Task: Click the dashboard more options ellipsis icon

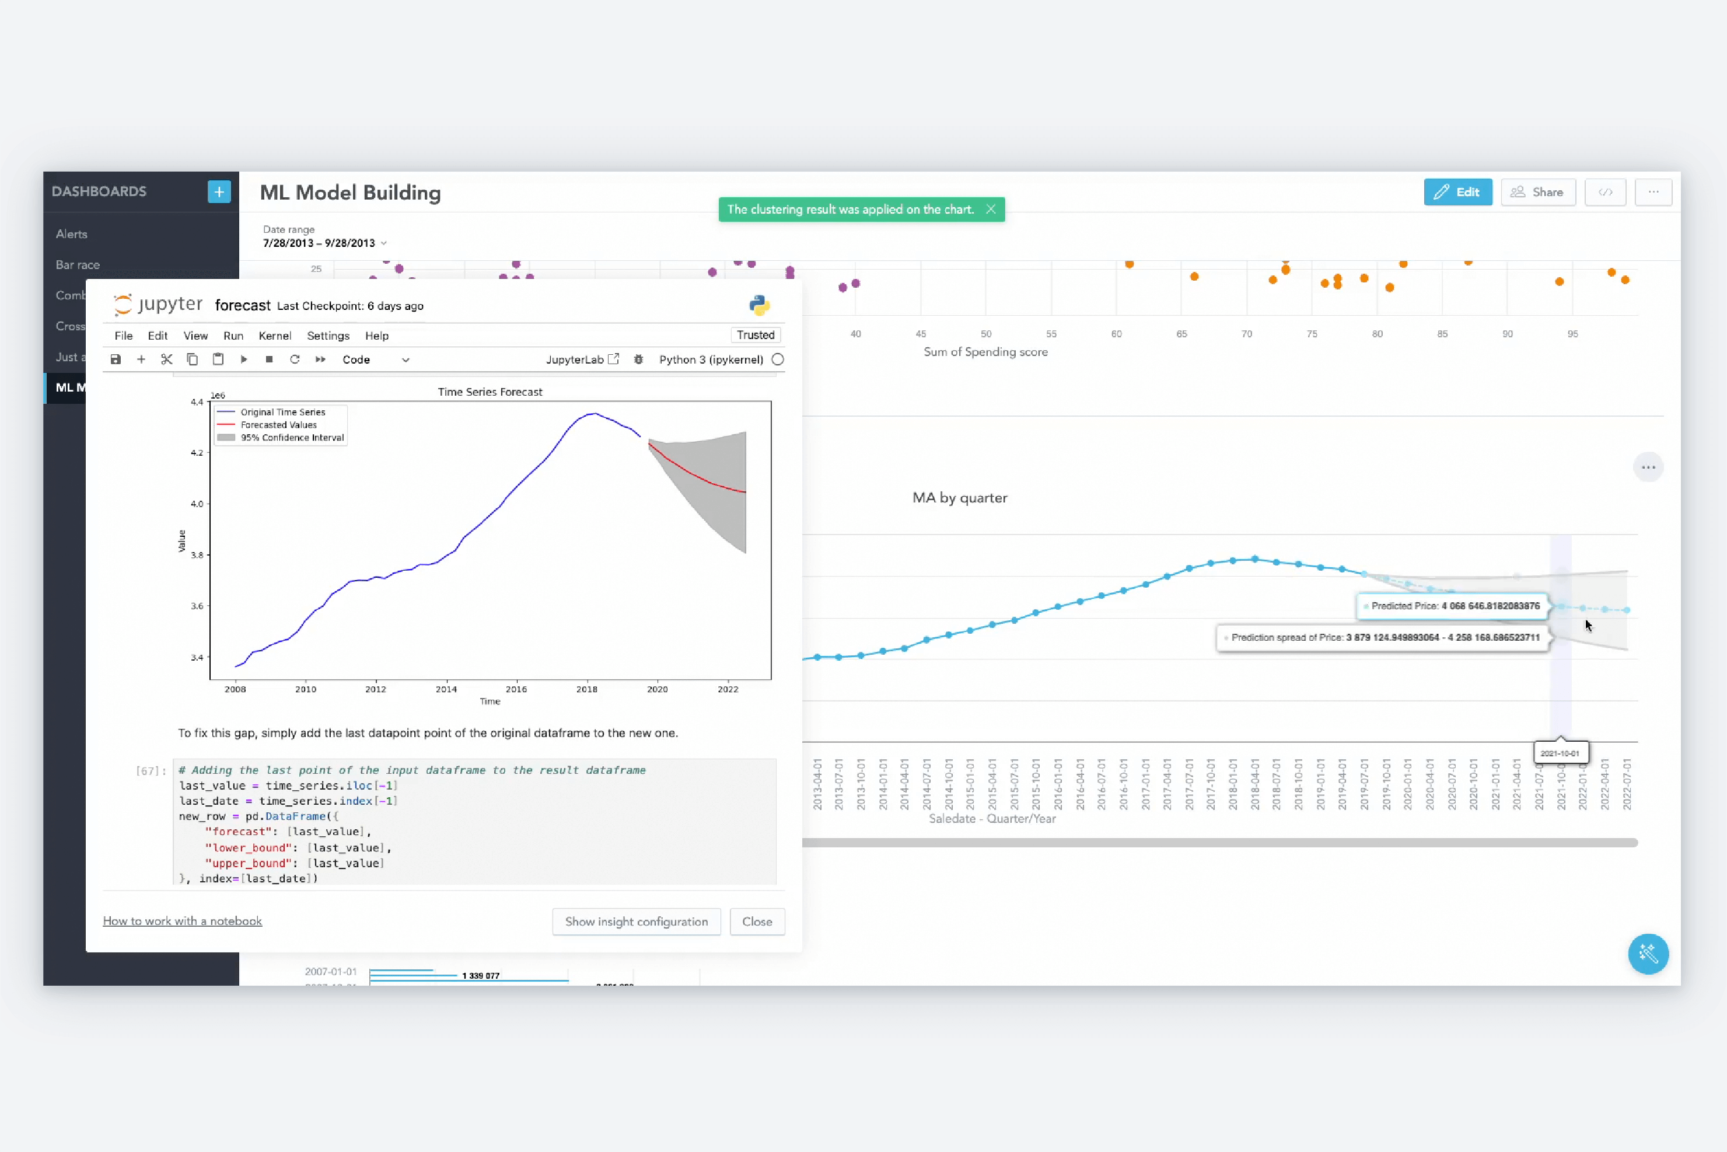Action: coord(1654,192)
